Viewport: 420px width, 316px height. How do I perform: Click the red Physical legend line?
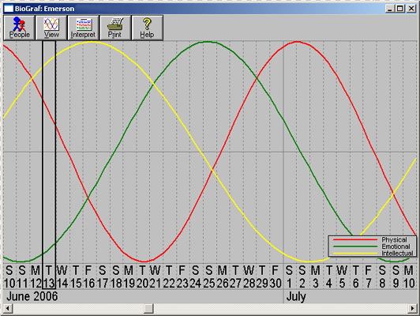355,239
